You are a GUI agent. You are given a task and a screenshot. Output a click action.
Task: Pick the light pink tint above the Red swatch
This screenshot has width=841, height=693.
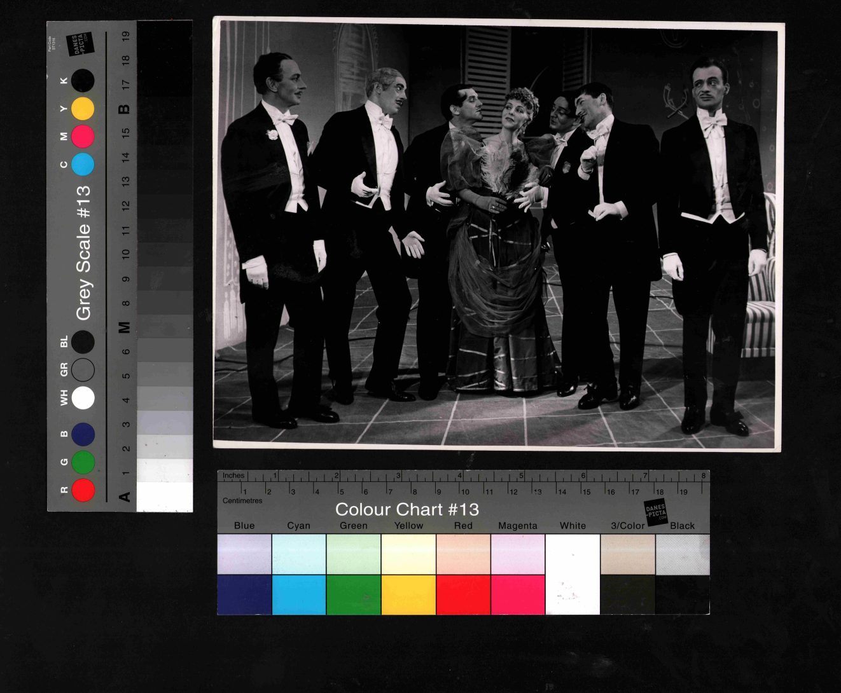pos(463,554)
